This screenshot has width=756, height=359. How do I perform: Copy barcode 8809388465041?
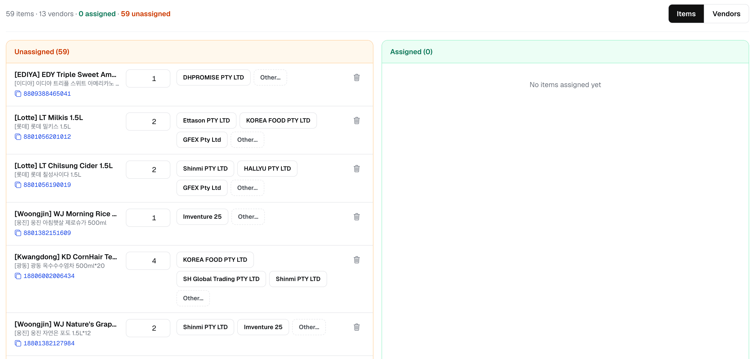pyautogui.click(x=18, y=94)
